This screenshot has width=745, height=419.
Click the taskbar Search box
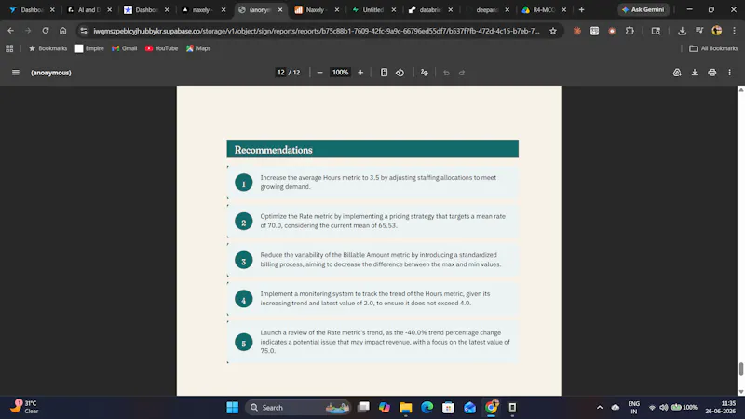click(x=298, y=408)
